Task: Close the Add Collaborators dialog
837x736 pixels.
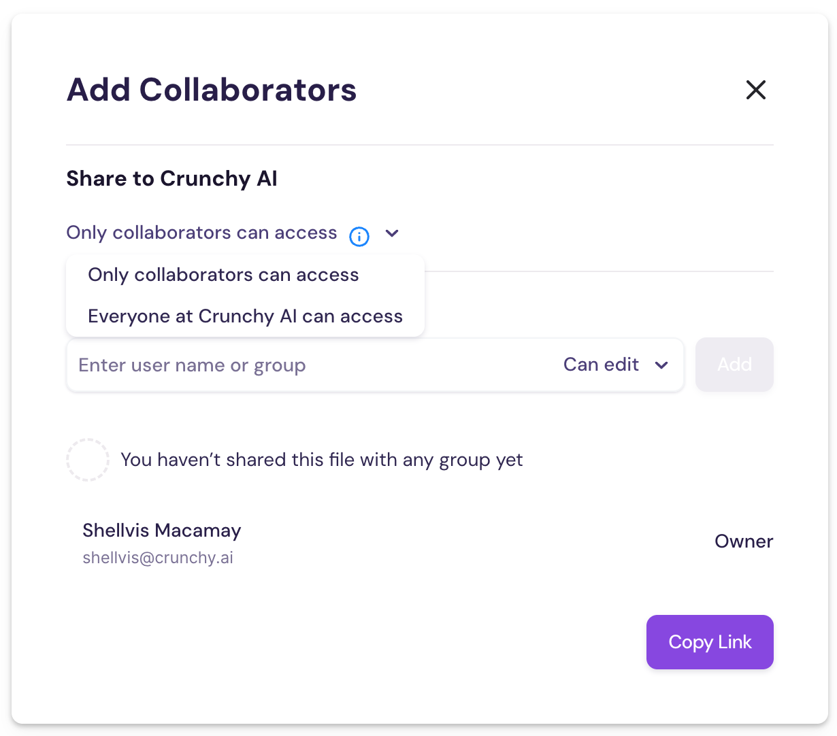Action: pyautogui.click(x=755, y=90)
